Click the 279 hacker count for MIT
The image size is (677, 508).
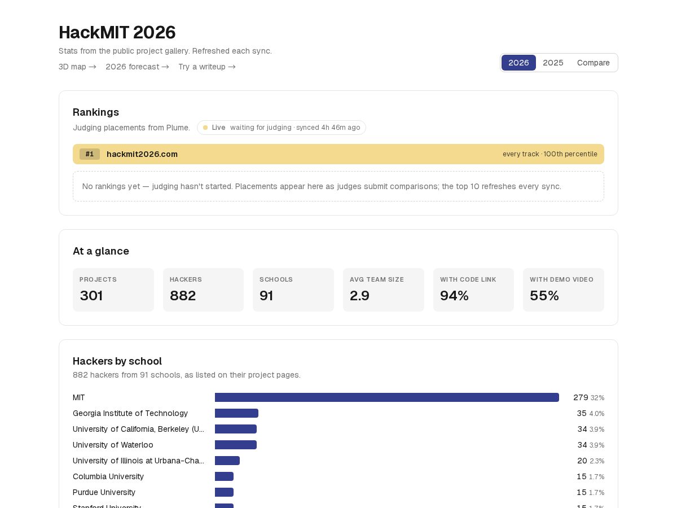coord(581,397)
